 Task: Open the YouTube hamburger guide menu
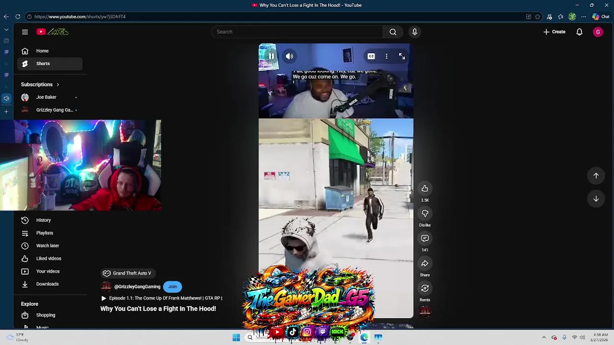click(25, 32)
